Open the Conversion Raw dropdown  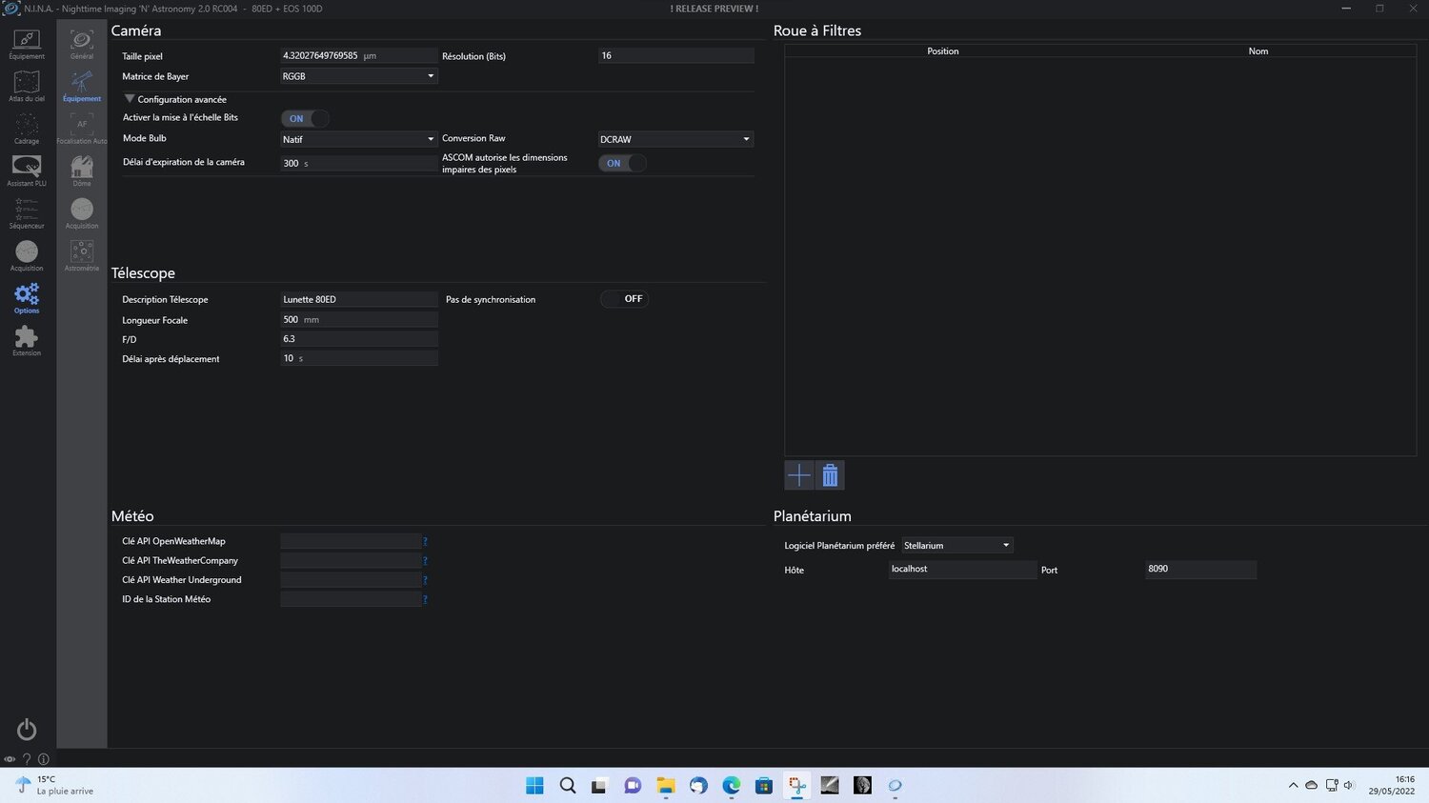point(676,139)
